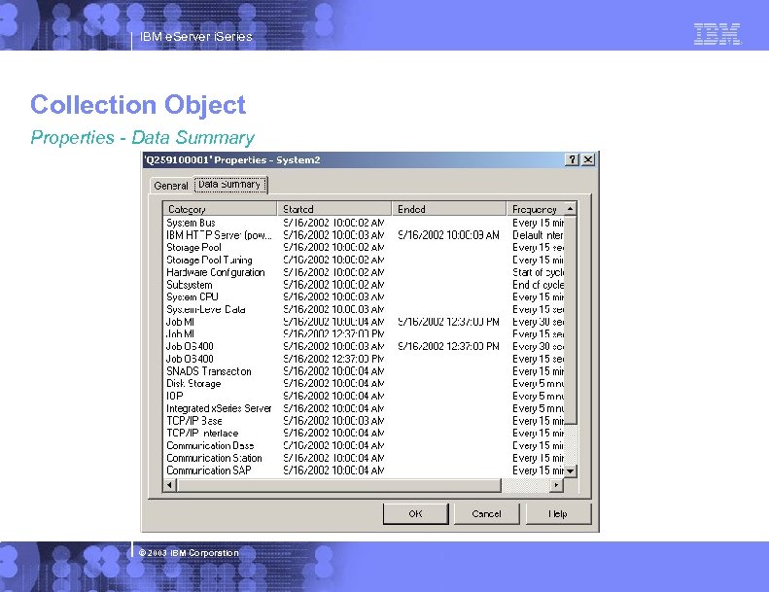Select the System Bus row
The width and height of the screenshot is (769, 592).
364,223
